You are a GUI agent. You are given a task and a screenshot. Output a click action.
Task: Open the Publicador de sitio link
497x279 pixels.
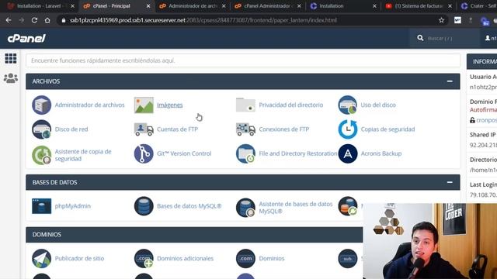tap(79, 258)
